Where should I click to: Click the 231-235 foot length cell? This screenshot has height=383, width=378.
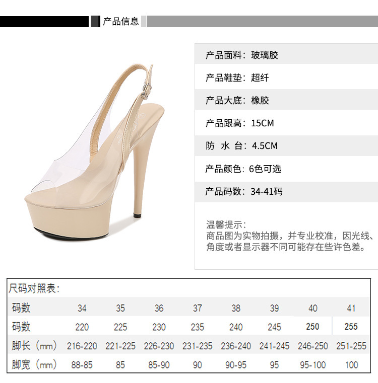(197, 346)
